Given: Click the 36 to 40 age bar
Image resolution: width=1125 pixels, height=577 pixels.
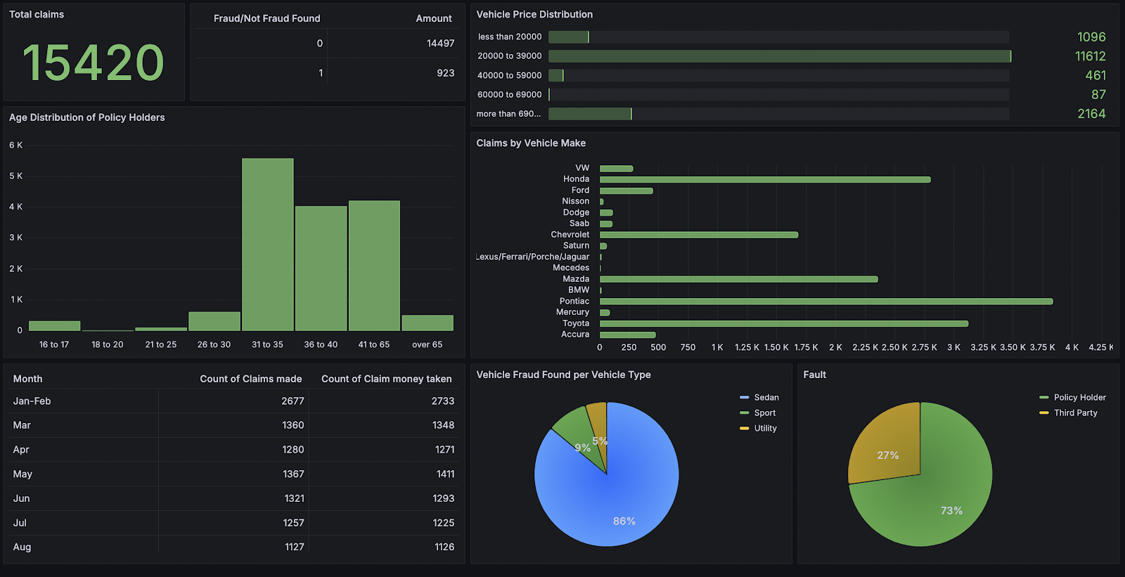Looking at the screenshot, I should click(321, 268).
